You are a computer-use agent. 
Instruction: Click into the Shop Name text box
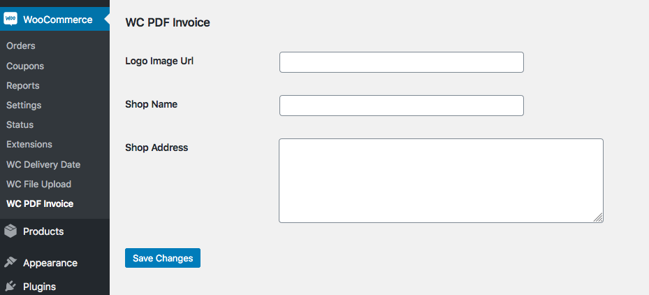pyautogui.click(x=401, y=106)
